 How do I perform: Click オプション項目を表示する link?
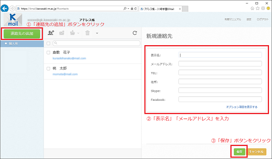point(242,107)
